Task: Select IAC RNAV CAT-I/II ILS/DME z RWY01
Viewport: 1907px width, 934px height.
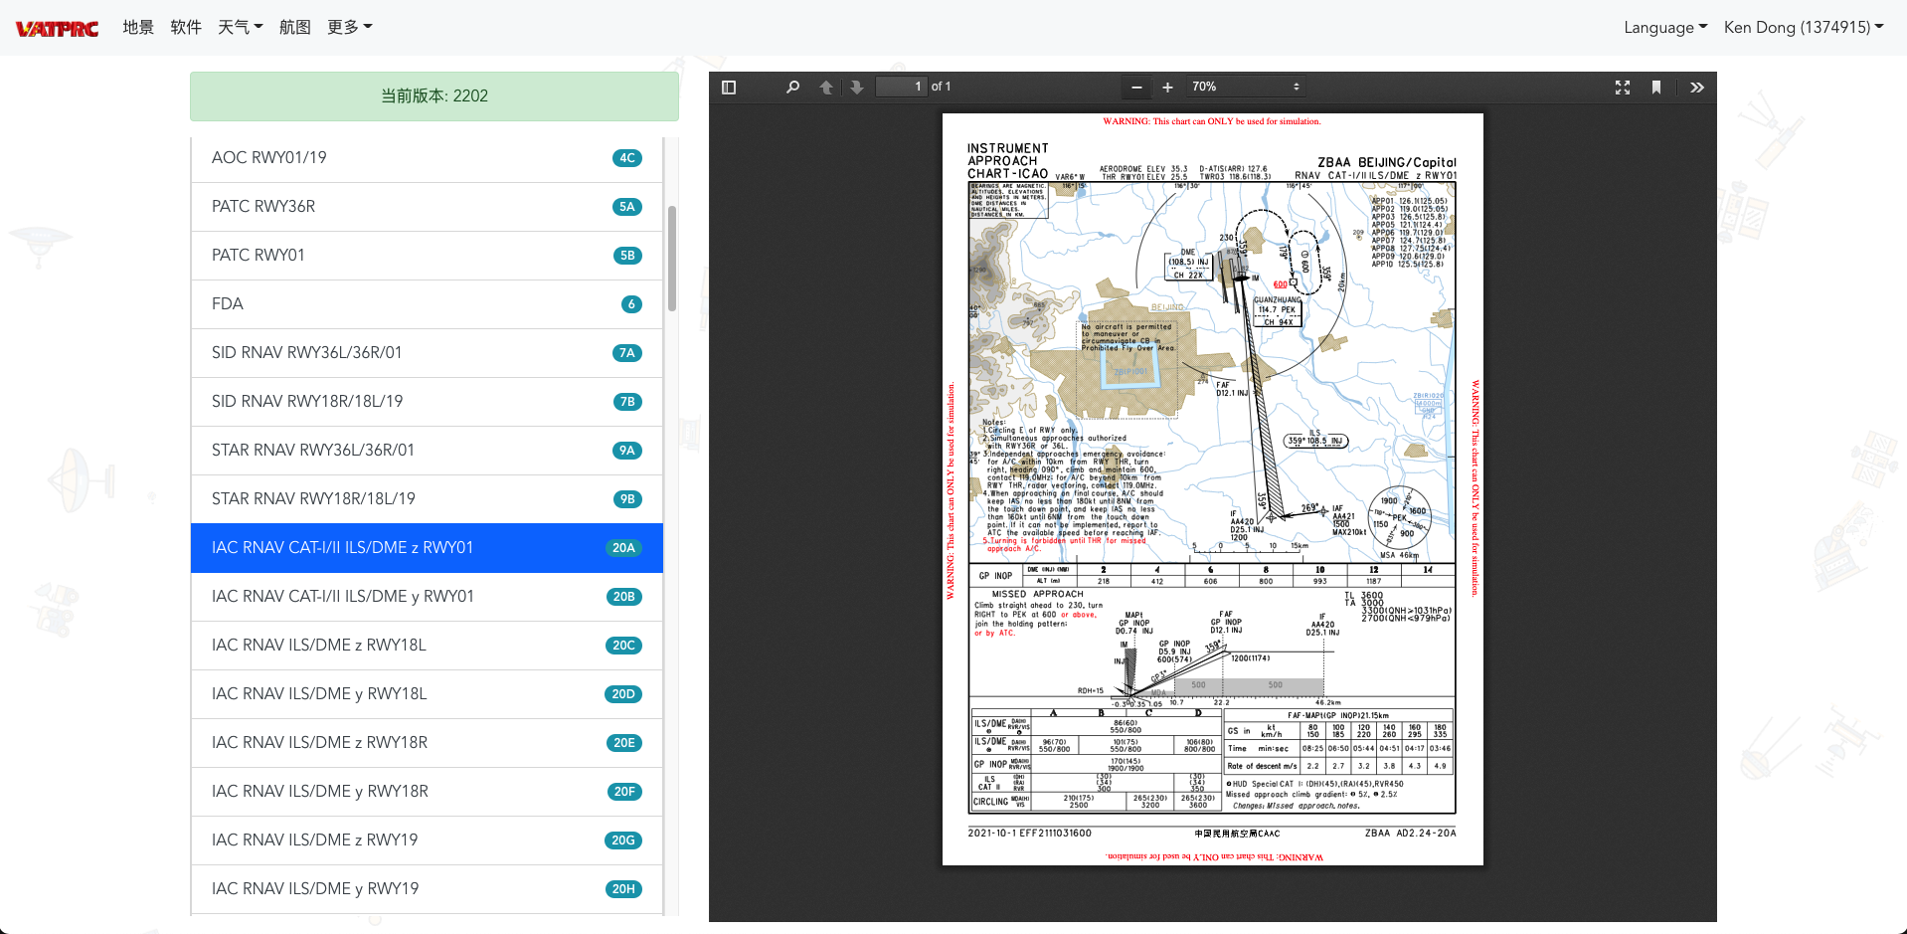Action: point(427,548)
